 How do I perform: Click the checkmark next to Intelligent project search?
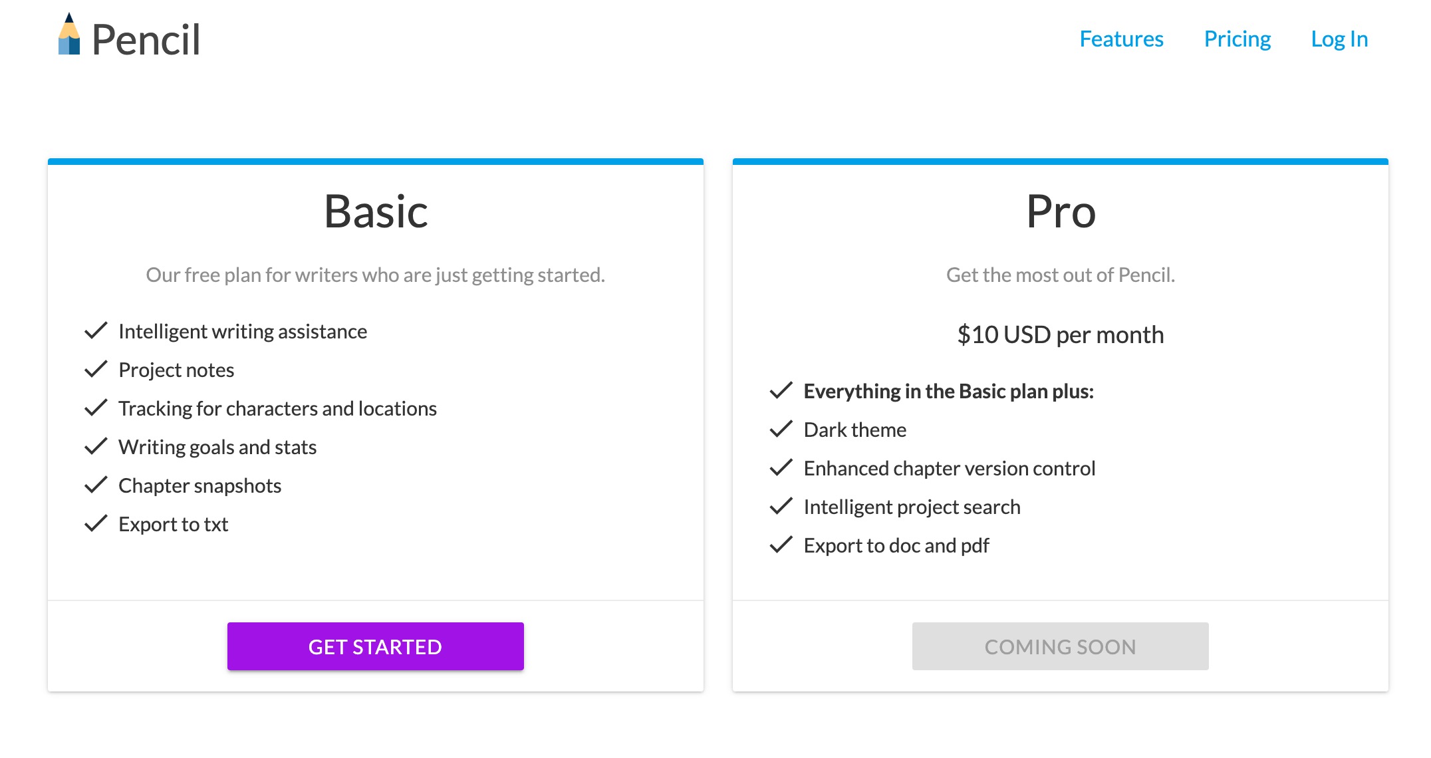point(781,506)
